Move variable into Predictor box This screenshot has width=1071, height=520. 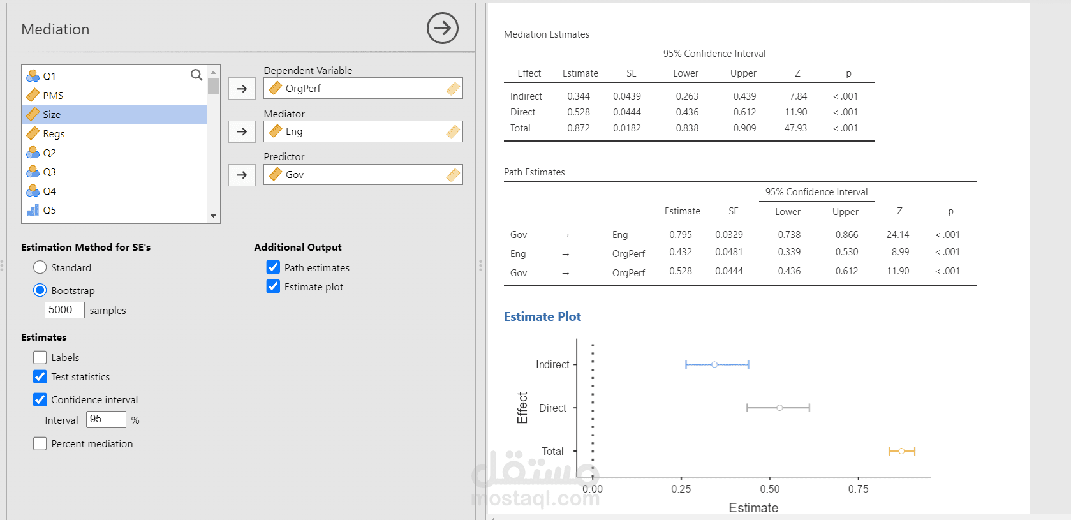242,175
